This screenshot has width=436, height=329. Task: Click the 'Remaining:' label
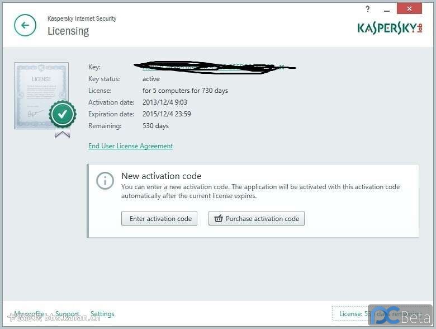tap(105, 126)
